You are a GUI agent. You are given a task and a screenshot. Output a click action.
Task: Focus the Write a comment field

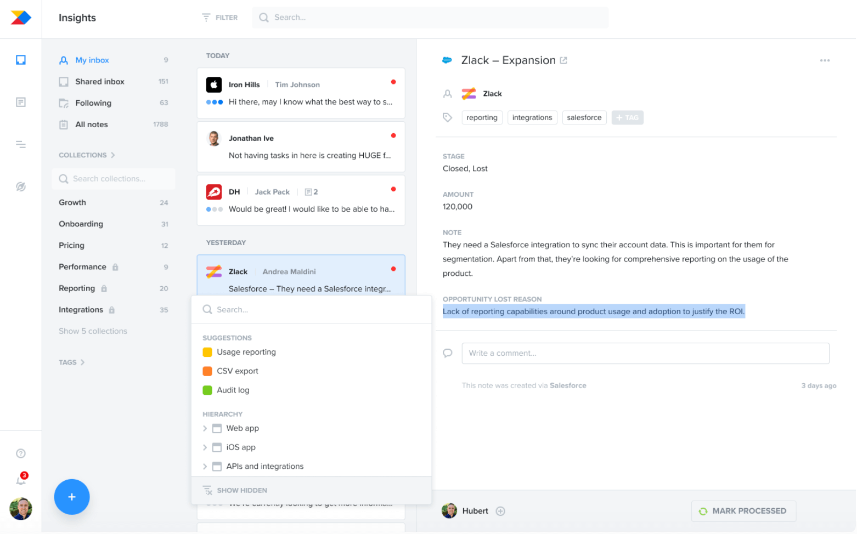pos(646,353)
